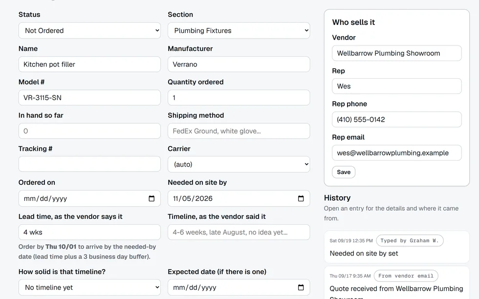Focus the Shipping method field
The height and width of the screenshot is (299, 479).
click(x=239, y=131)
